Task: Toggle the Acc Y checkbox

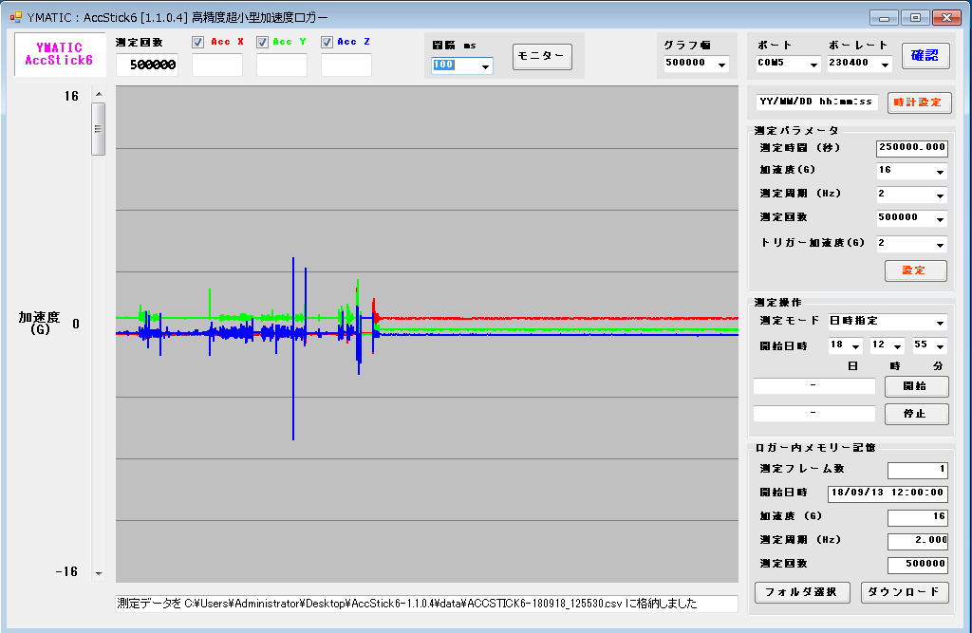Action: (262, 42)
